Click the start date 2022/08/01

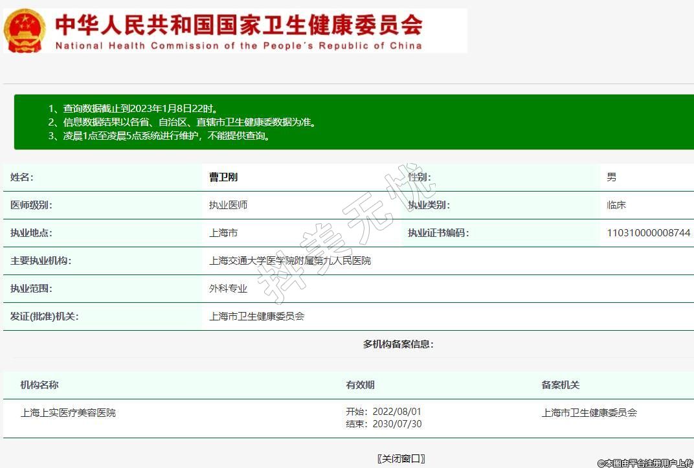click(397, 412)
